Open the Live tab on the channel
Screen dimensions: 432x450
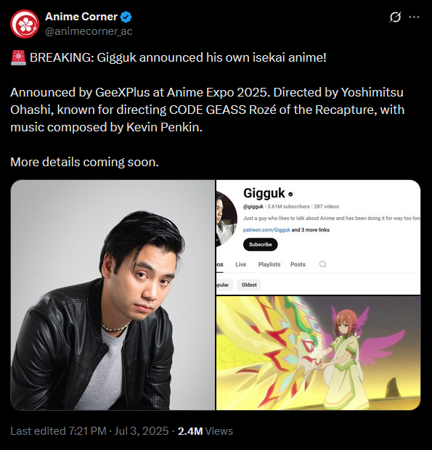(x=240, y=264)
